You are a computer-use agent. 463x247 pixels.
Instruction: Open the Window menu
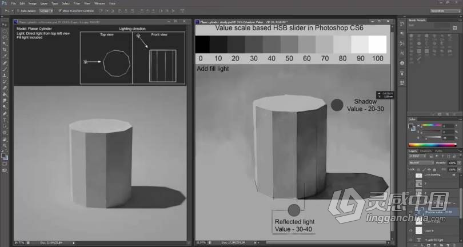[99, 3]
